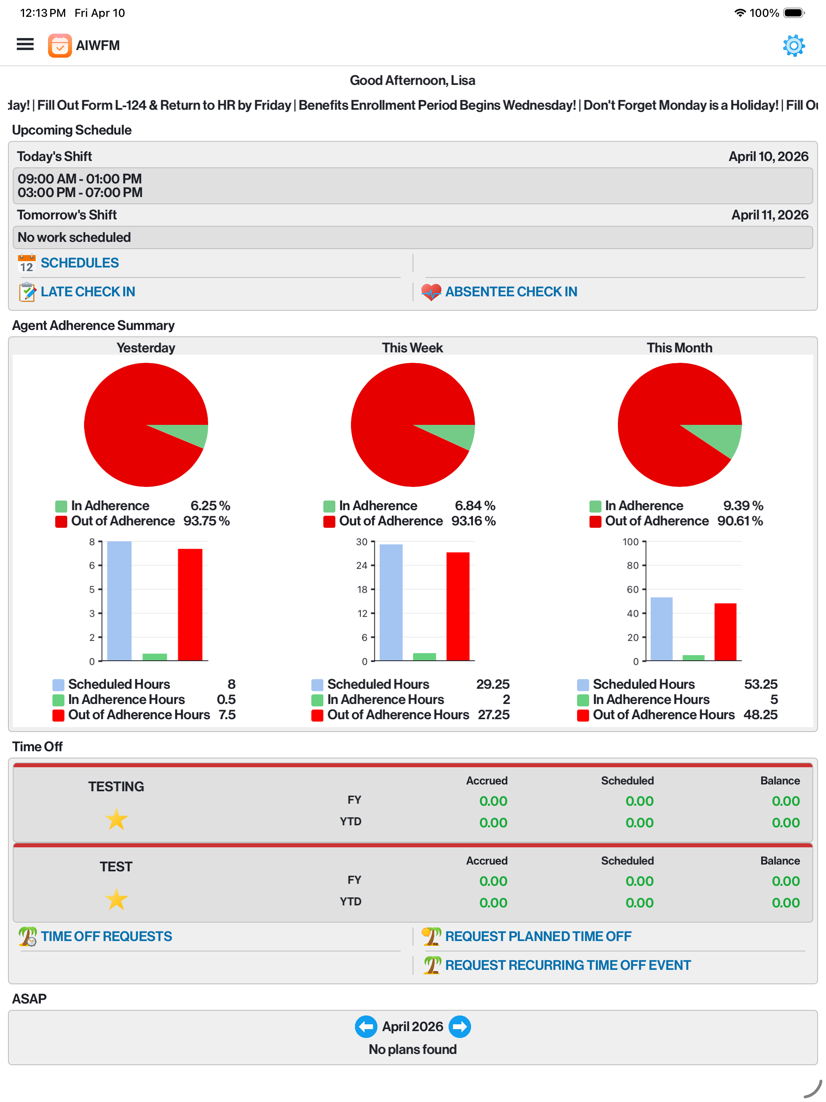This screenshot has height=1102, width=826.
Task: Tap the This Week hours bar chart
Action: pyautogui.click(x=415, y=601)
